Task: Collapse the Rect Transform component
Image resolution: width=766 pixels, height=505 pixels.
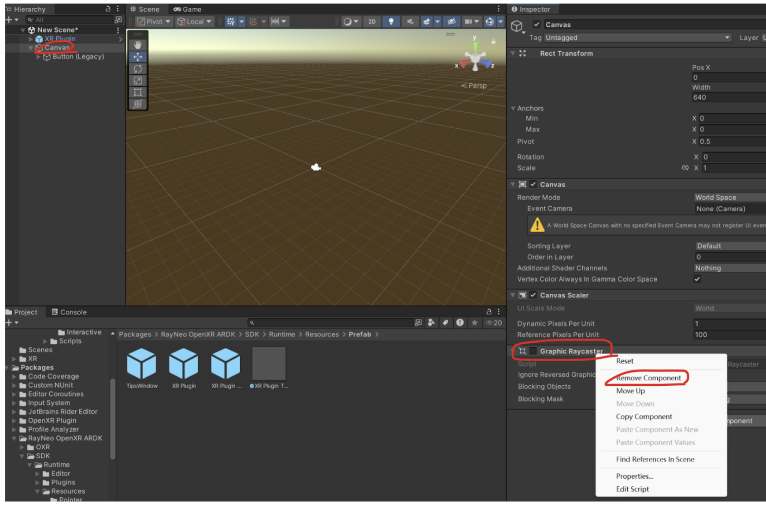Action: pyautogui.click(x=513, y=53)
